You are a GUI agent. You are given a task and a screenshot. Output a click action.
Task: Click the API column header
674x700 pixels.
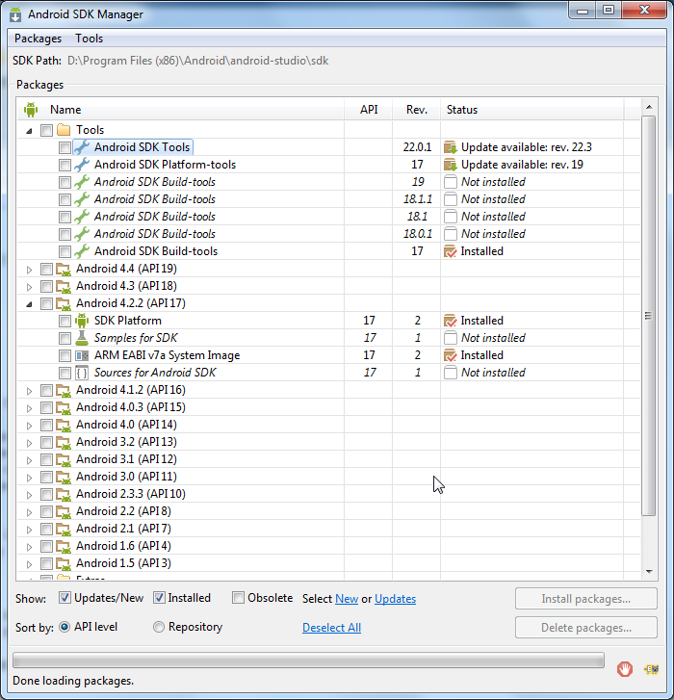pyautogui.click(x=369, y=110)
